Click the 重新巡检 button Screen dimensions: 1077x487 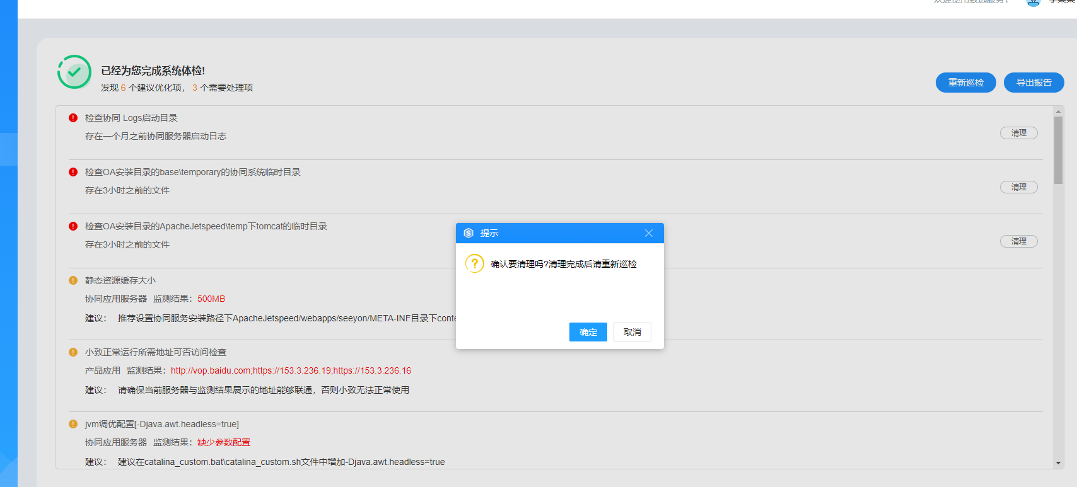966,83
